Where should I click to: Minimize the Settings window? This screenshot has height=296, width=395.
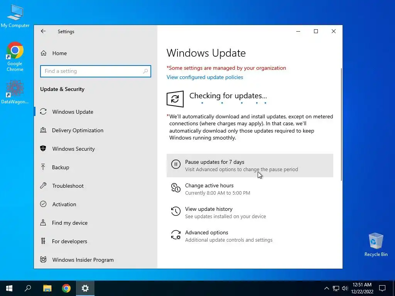(298, 31)
